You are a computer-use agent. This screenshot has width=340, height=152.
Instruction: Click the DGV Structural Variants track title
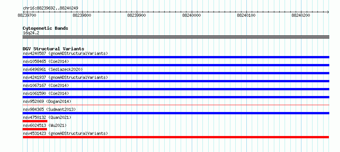53,49
